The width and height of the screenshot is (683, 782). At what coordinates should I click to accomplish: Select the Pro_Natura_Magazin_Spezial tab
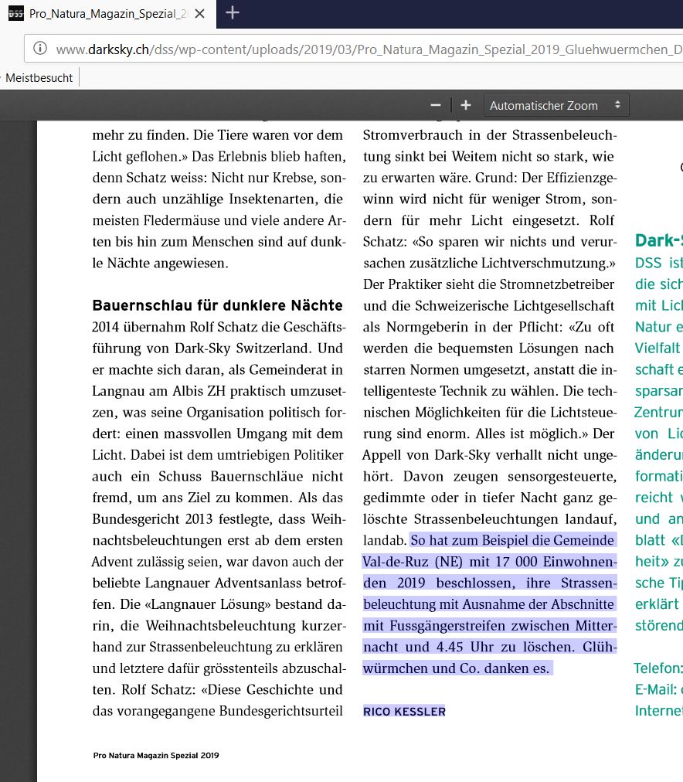108,13
